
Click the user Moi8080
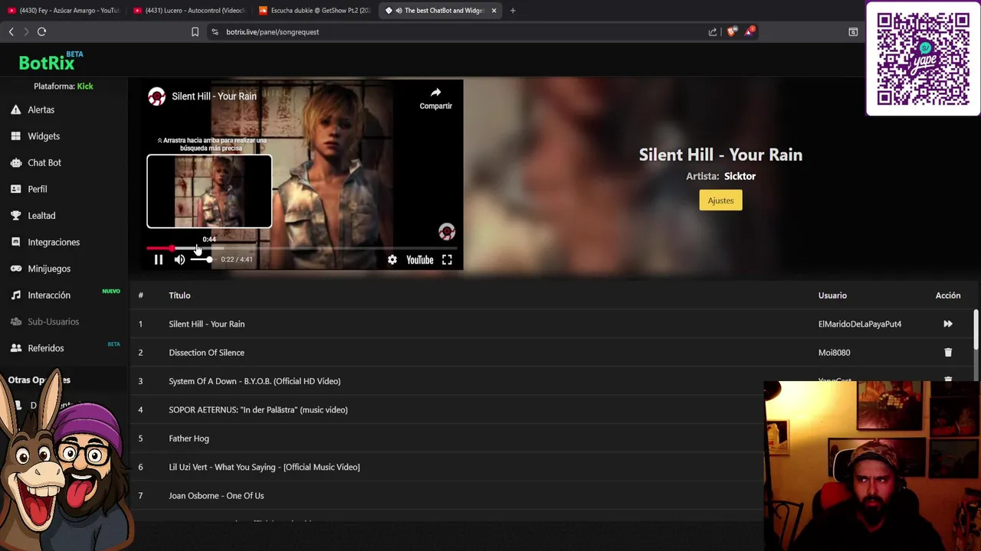coord(834,353)
